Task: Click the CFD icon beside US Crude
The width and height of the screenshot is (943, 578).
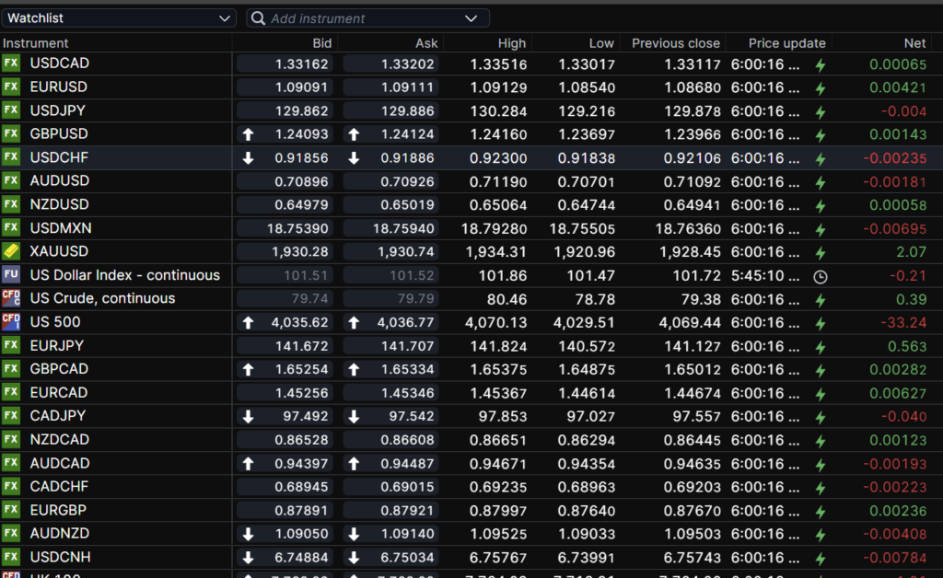Action: 11,298
